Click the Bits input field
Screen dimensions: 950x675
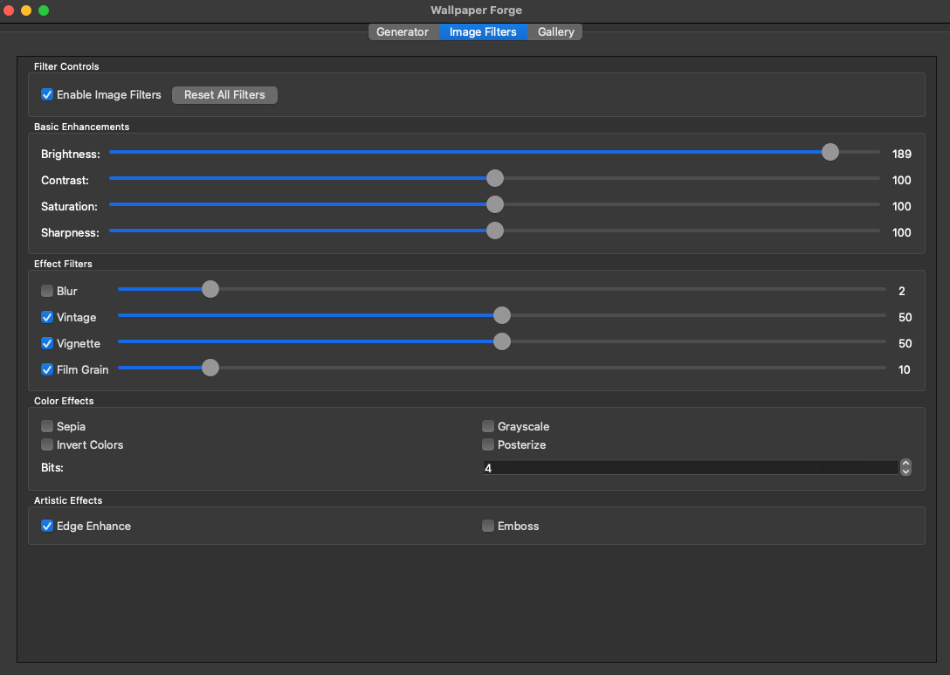[x=690, y=468]
